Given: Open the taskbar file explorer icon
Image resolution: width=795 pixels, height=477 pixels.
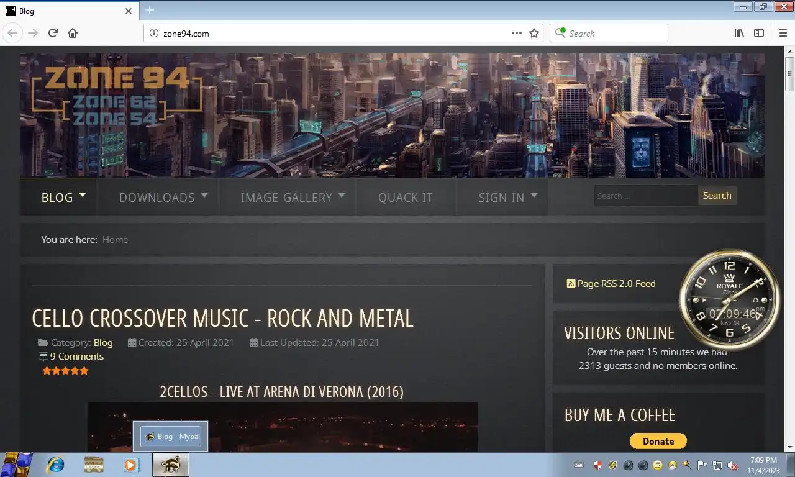Looking at the screenshot, I should [x=94, y=465].
